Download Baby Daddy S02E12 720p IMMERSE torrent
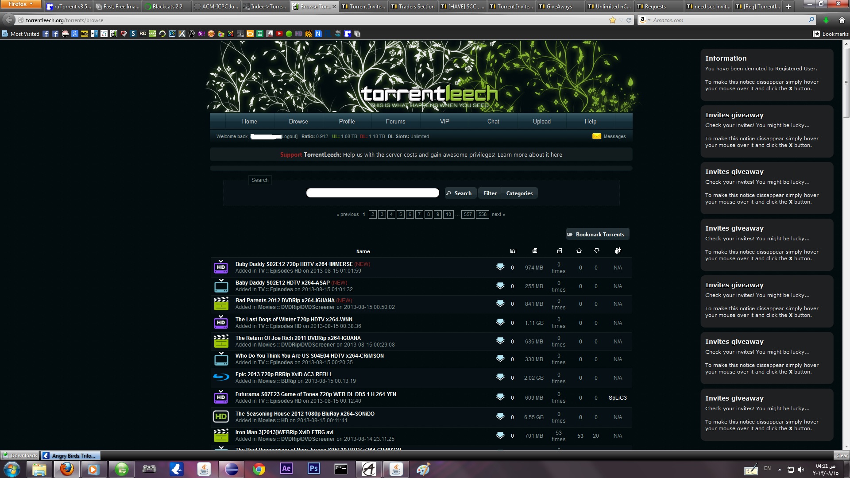The image size is (850, 478). pyautogui.click(x=500, y=267)
